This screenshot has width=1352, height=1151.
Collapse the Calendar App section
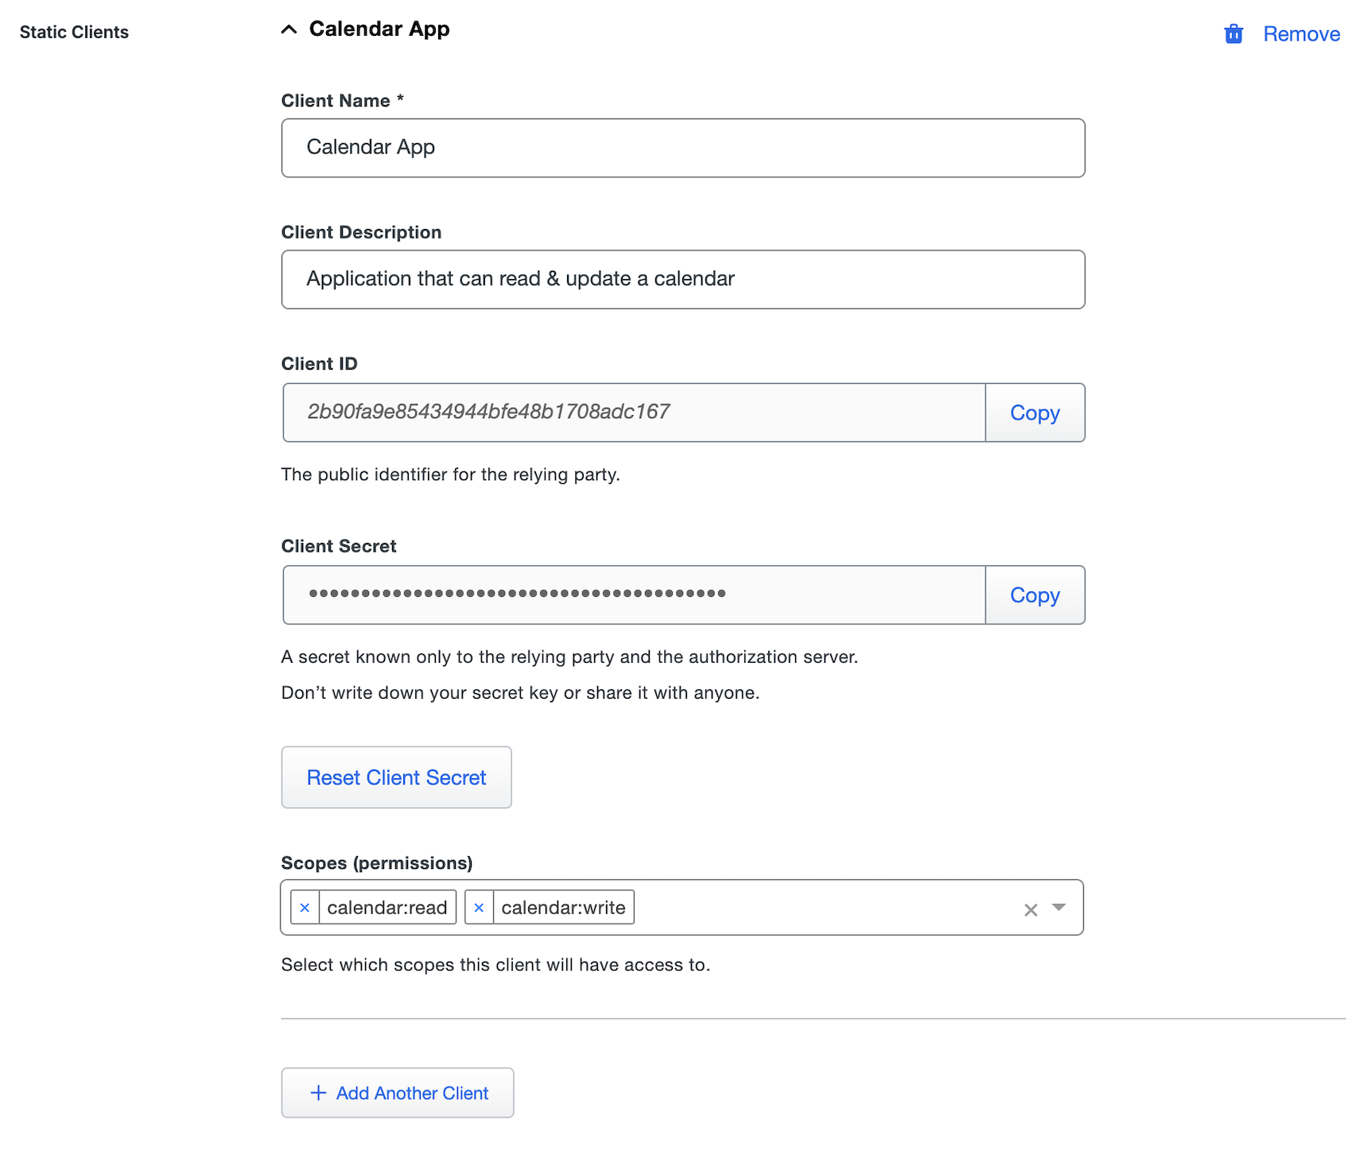(289, 29)
